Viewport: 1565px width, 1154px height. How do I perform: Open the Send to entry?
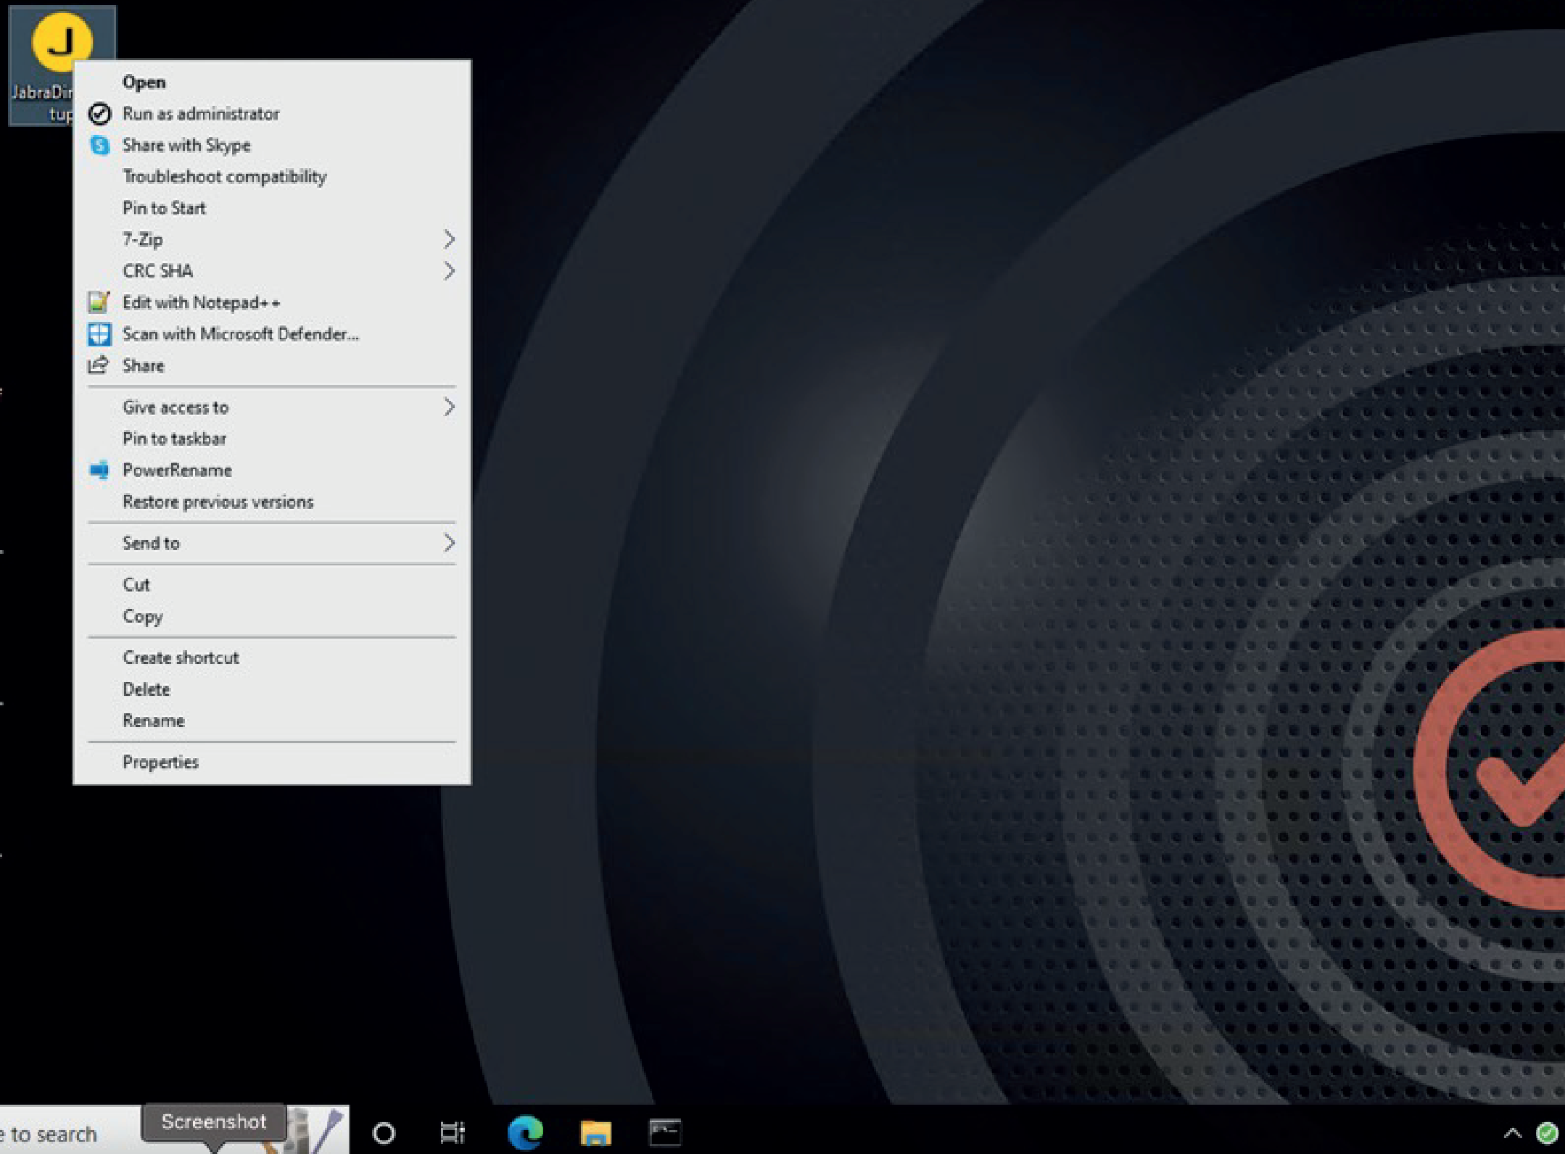(272, 543)
